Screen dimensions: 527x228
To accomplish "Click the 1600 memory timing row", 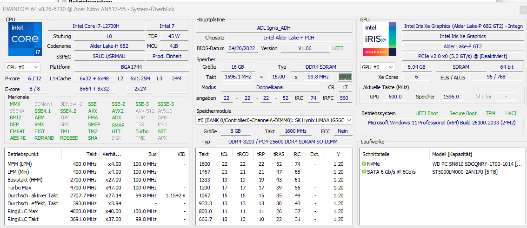I will pos(274,164).
